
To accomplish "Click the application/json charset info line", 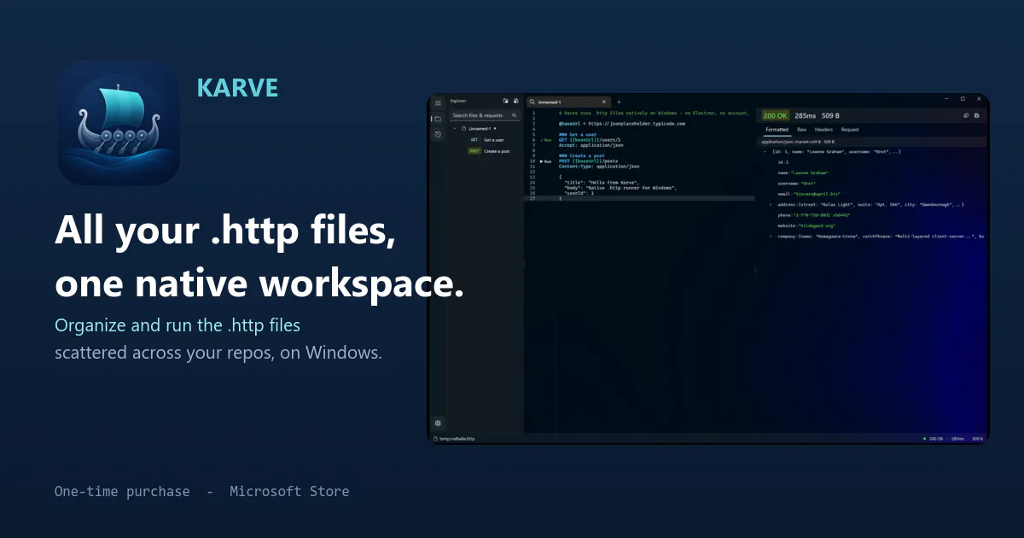I will tap(798, 141).
